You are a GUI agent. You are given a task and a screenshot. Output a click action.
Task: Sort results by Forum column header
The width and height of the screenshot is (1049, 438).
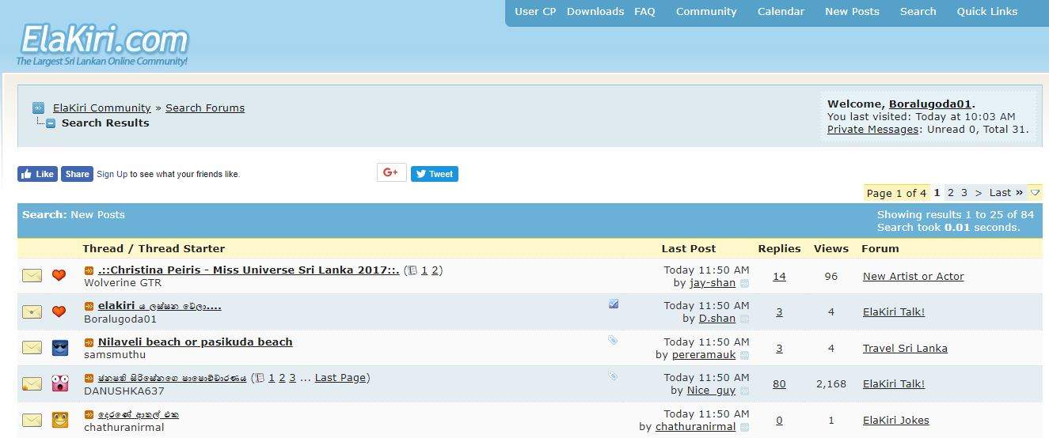click(880, 248)
